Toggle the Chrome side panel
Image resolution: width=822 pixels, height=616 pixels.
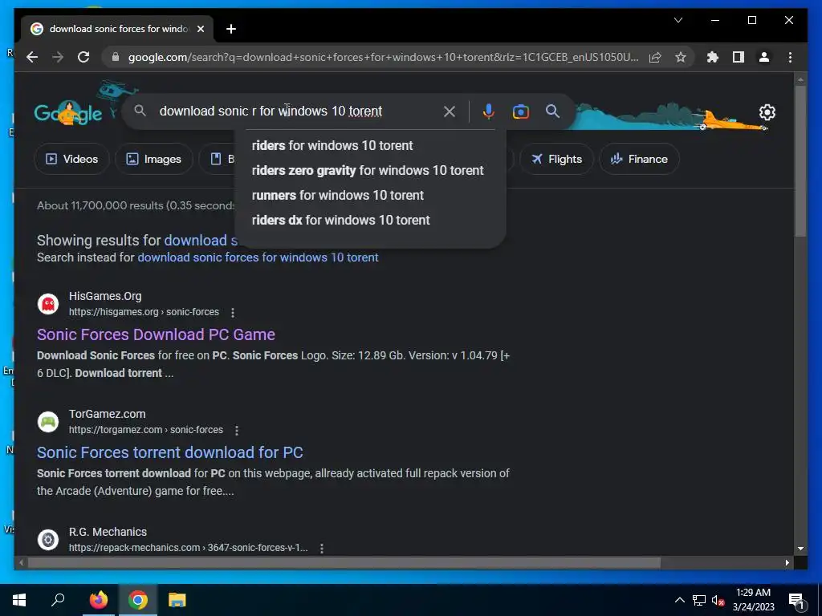(739, 57)
